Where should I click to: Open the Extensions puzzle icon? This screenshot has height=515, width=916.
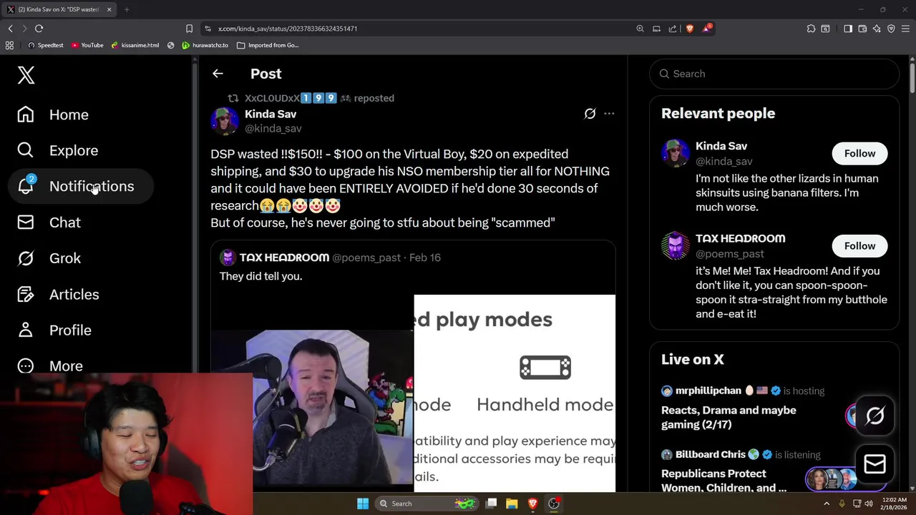click(811, 29)
